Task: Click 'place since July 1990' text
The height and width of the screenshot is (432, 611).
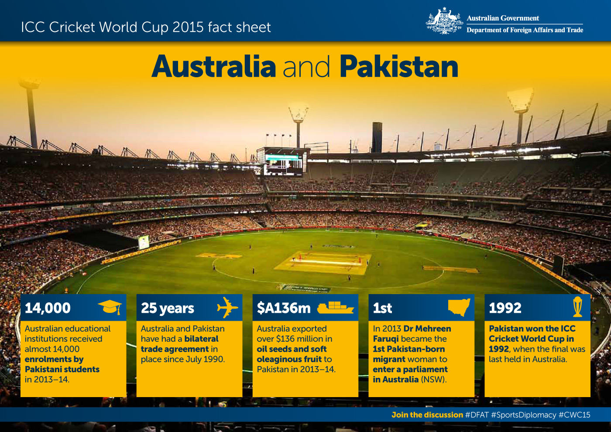Action: click(183, 359)
